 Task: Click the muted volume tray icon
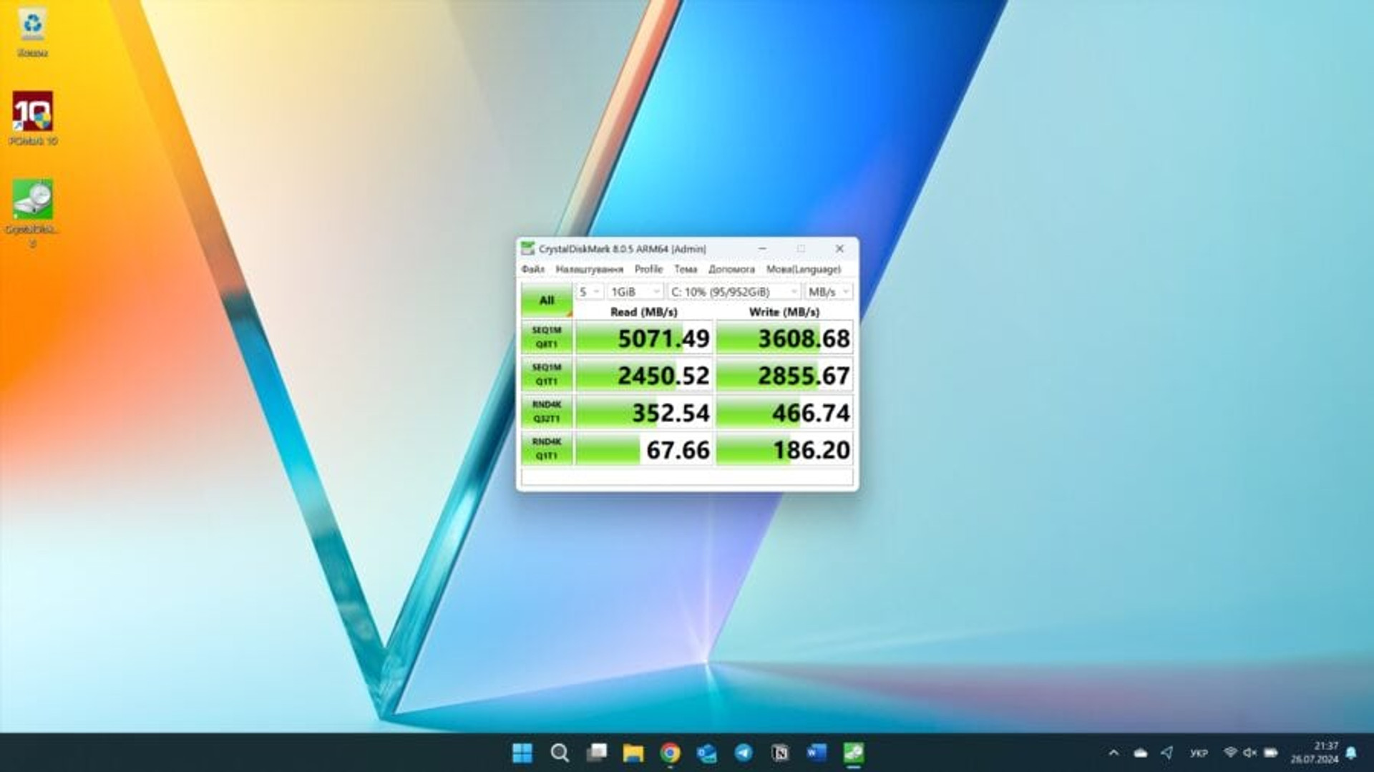tap(1250, 753)
